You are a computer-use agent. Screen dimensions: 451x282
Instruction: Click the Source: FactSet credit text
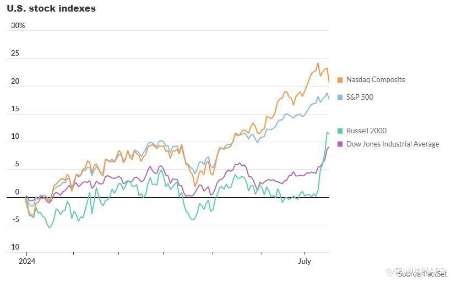click(x=423, y=274)
